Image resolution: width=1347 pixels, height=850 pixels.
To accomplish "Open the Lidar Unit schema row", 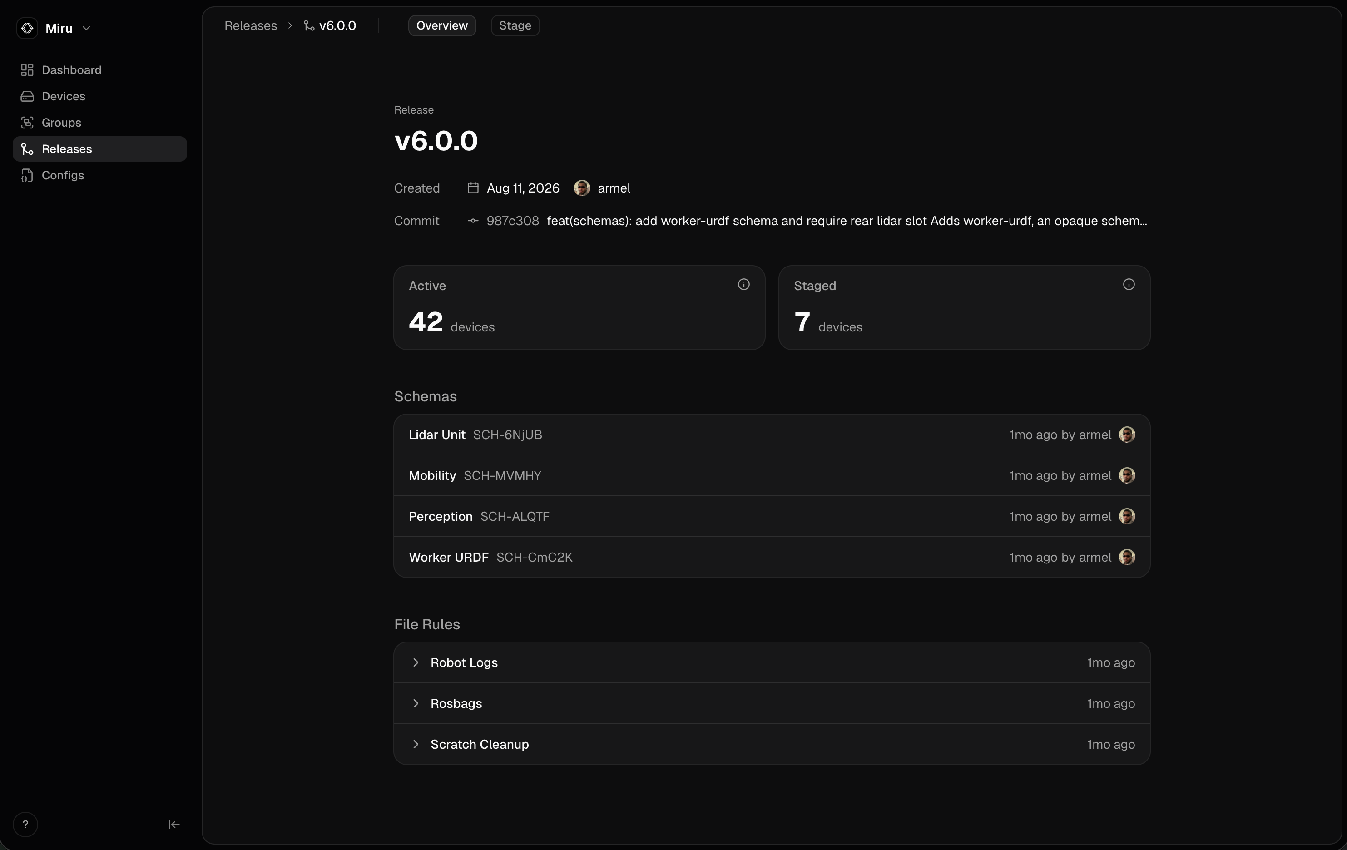I will [x=772, y=435].
